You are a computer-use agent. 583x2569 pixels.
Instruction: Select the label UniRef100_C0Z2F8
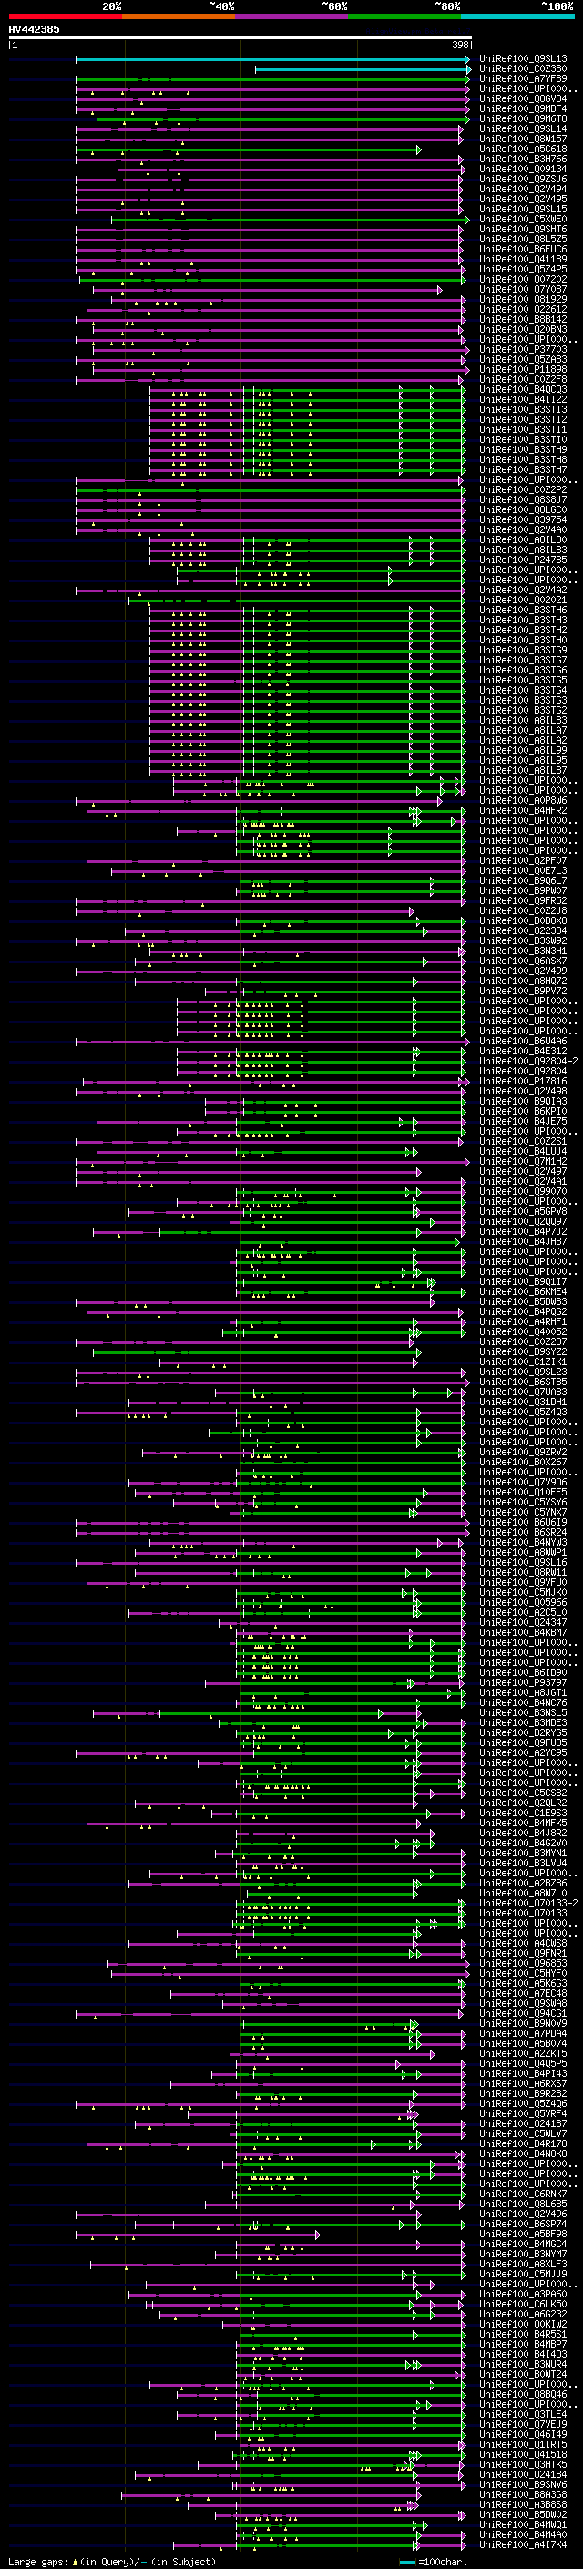[523, 380]
